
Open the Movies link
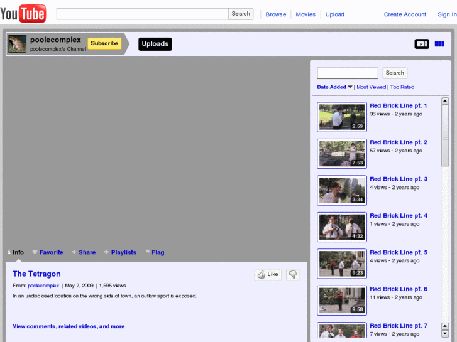pos(306,14)
